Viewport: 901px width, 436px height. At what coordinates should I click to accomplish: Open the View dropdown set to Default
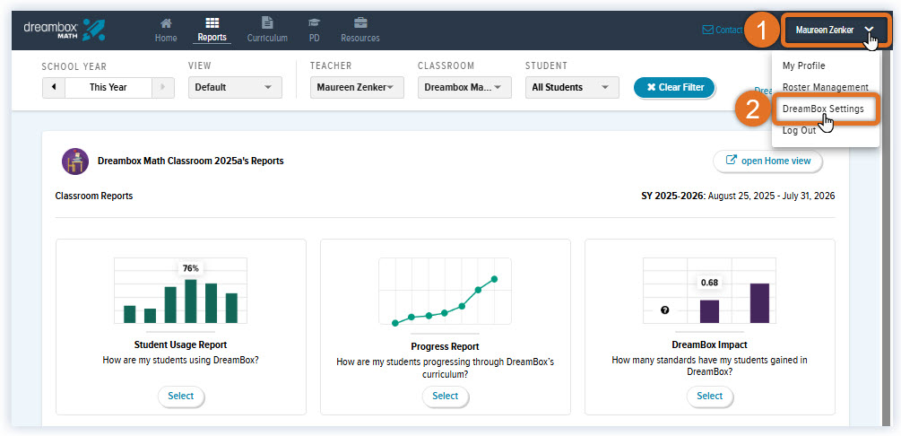coord(235,87)
